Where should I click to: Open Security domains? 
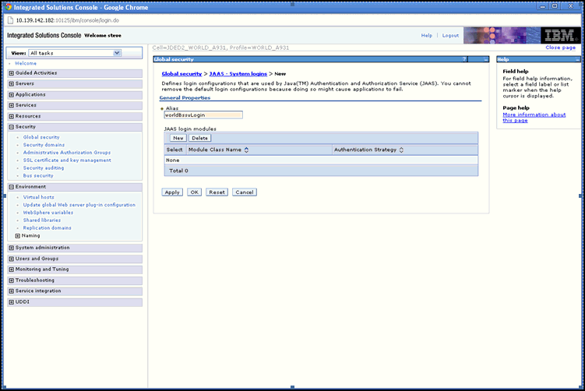coord(44,145)
